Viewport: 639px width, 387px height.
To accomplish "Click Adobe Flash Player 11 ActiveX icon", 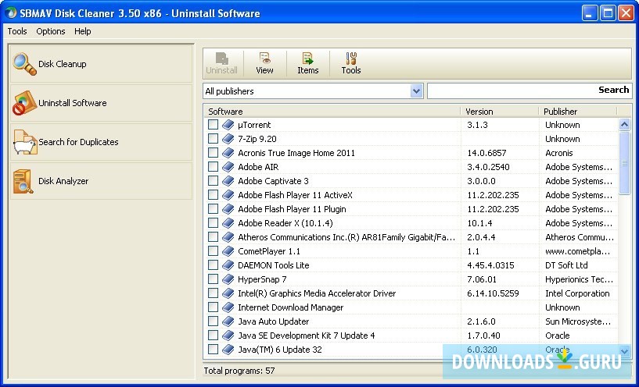I will 228,195.
